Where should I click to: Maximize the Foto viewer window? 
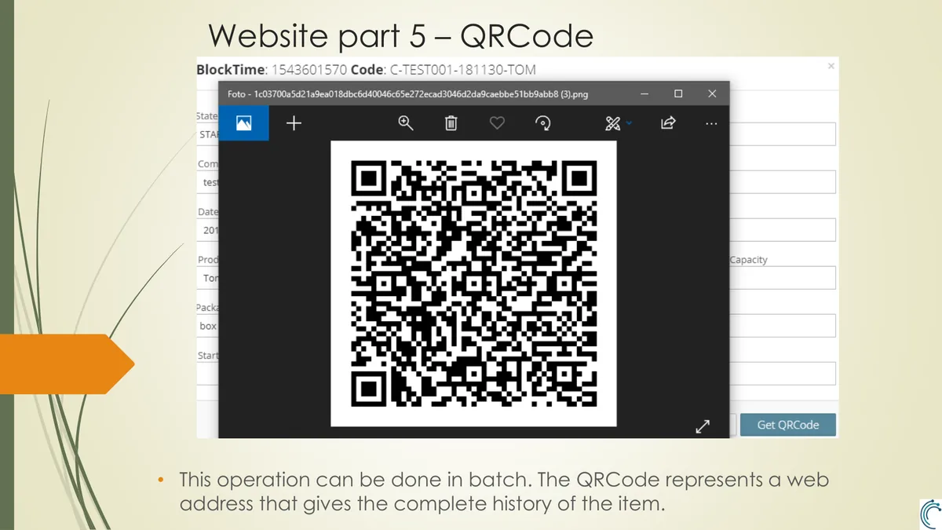point(678,93)
